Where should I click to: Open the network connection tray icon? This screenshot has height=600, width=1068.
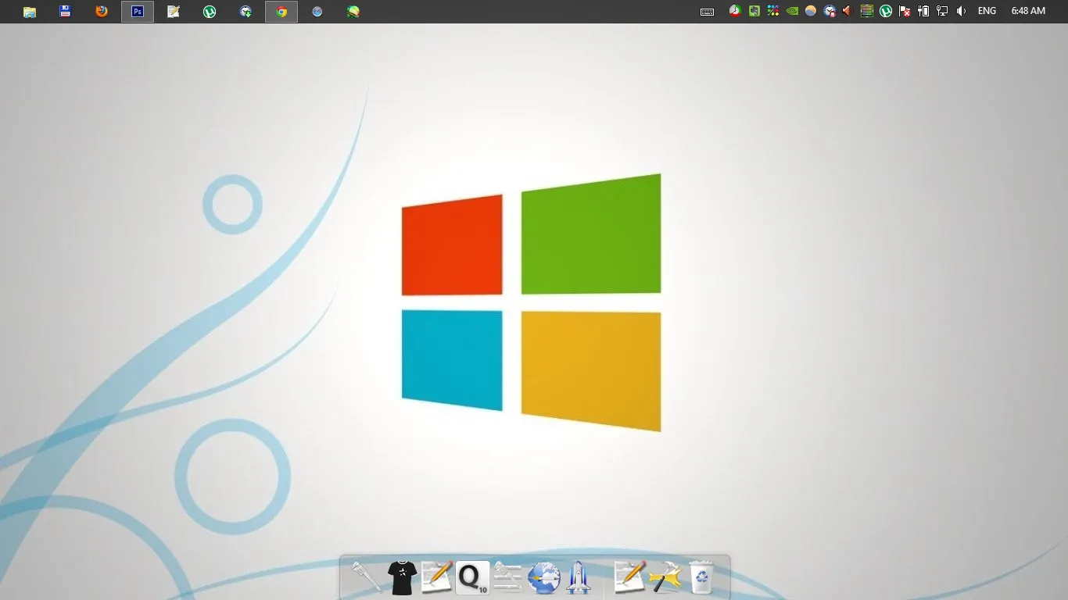tap(942, 11)
